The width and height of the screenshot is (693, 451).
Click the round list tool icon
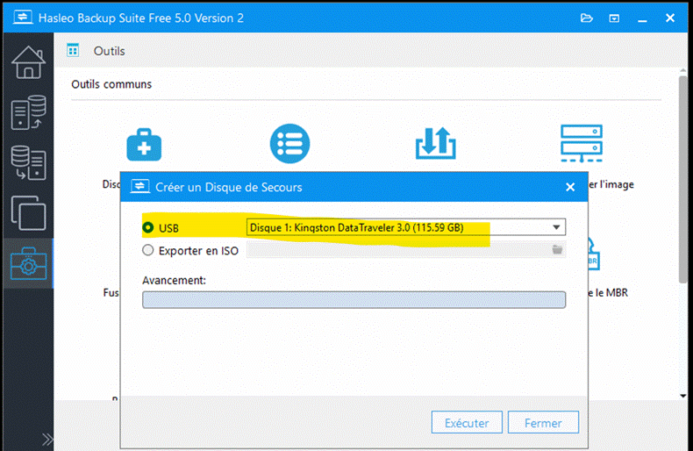(x=290, y=143)
